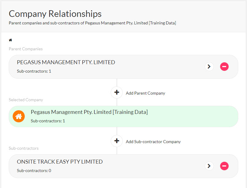Click 'Sub-contractors: 1' in the green selected card
247x188 pixels.
coord(48,121)
